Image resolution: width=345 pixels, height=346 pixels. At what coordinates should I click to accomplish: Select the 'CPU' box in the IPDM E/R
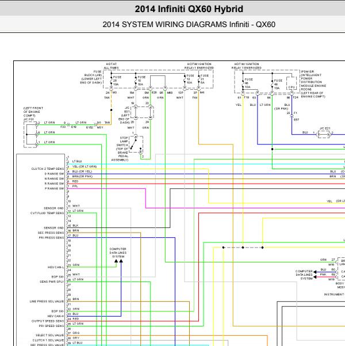tap(292, 83)
